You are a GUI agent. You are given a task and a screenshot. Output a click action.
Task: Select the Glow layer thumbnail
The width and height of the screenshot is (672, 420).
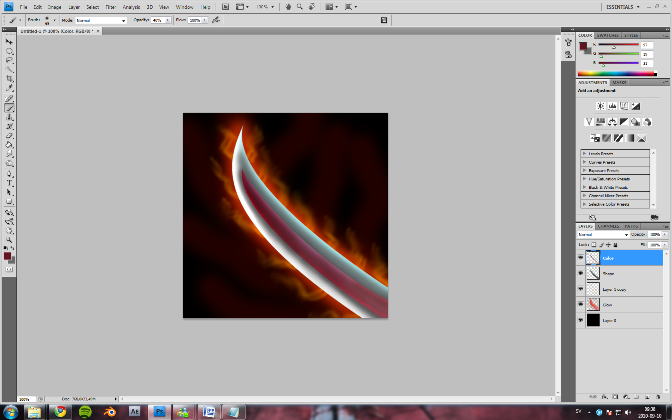click(593, 304)
